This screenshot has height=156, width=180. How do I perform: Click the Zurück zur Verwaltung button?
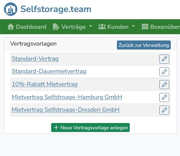[144, 45]
